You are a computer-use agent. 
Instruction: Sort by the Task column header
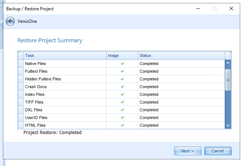pos(65,55)
